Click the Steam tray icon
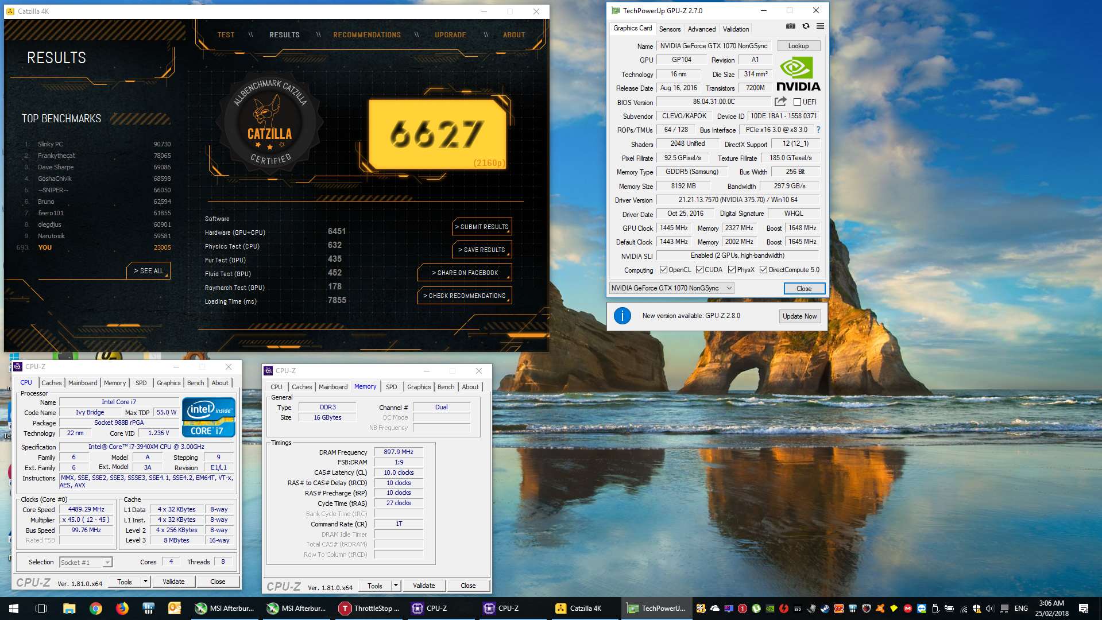The height and width of the screenshot is (620, 1102). [825, 609]
